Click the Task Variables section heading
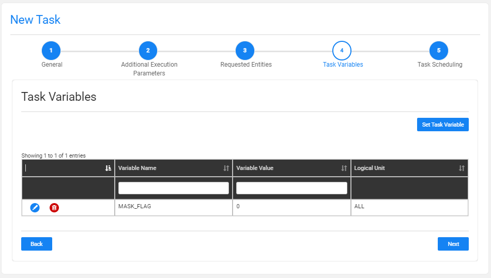 click(59, 97)
